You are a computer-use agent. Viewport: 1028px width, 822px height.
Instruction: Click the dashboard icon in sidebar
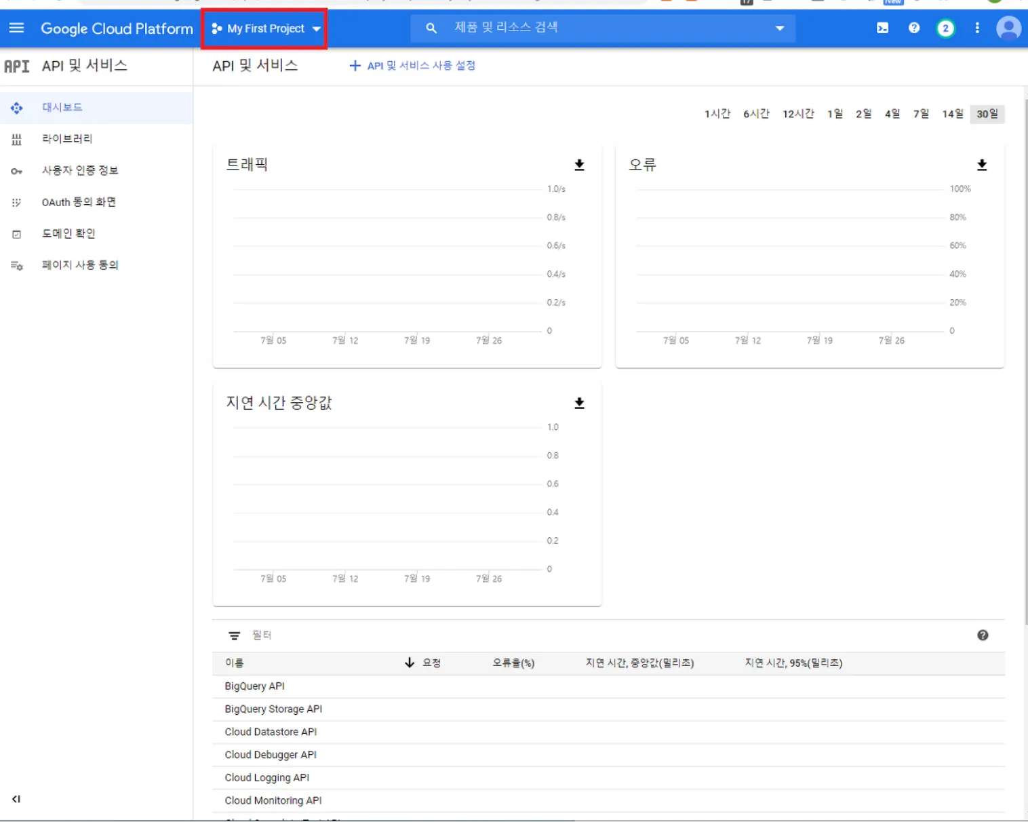[x=17, y=108]
